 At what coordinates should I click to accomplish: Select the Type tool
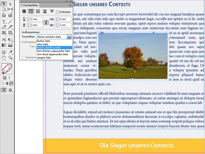coord(4,22)
